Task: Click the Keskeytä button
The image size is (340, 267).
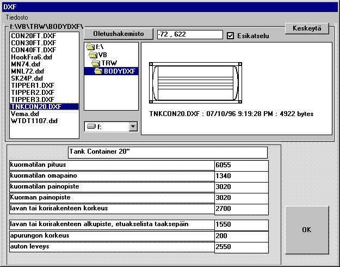Action: (307, 28)
